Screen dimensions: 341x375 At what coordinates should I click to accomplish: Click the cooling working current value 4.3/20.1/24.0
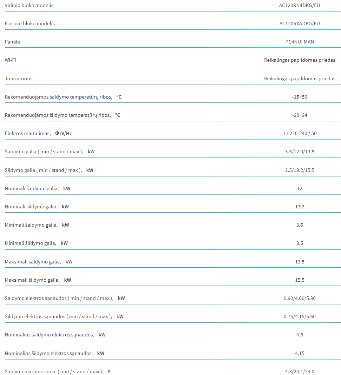click(x=300, y=371)
